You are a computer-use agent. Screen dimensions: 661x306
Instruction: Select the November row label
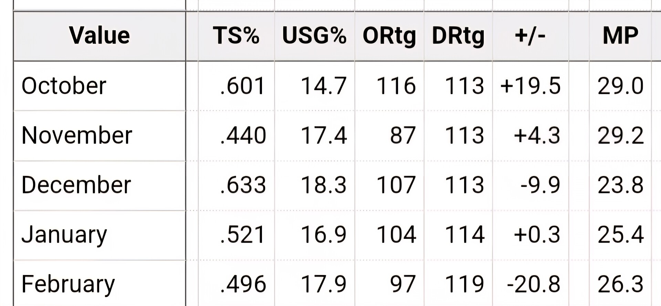click(x=77, y=135)
